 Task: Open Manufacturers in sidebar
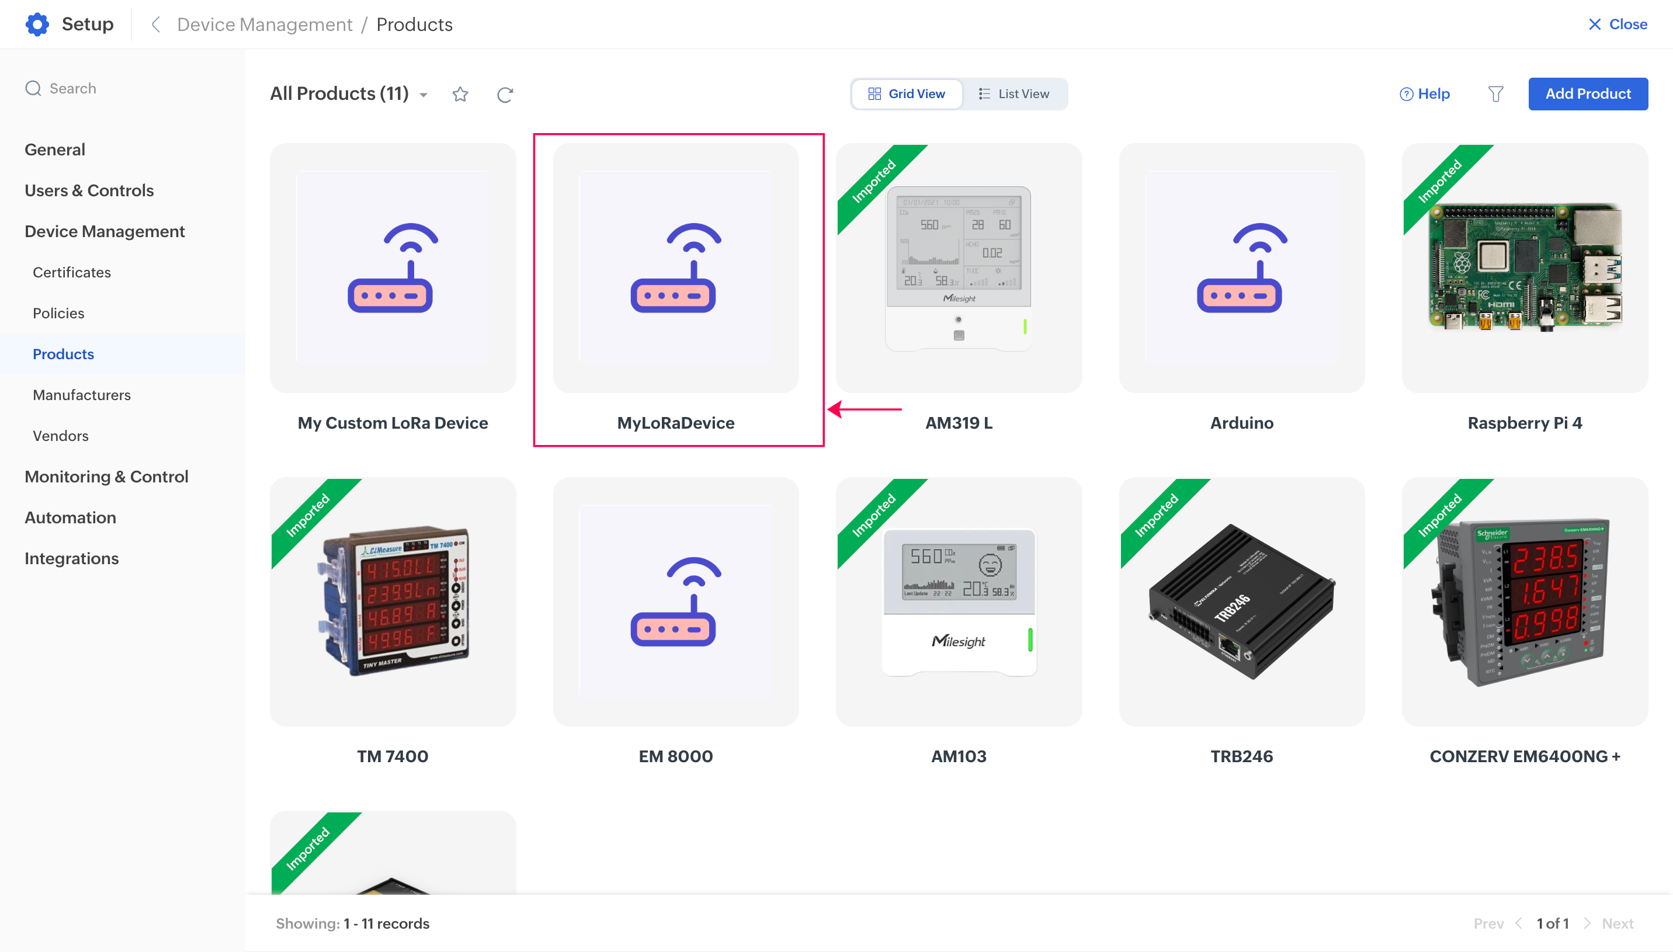click(x=82, y=395)
